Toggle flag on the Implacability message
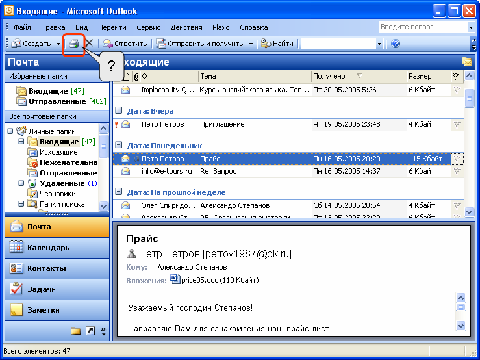Screen dimensions: 480x360 [457, 90]
